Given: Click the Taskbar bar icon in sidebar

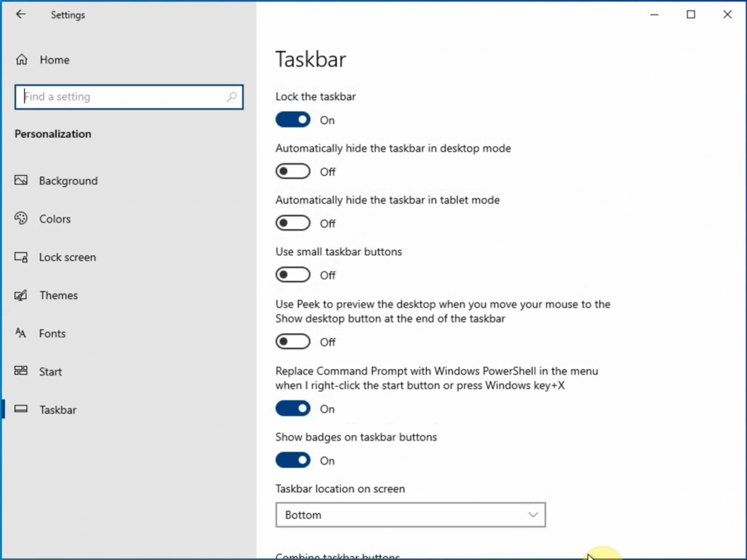Looking at the screenshot, I should pos(21,409).
